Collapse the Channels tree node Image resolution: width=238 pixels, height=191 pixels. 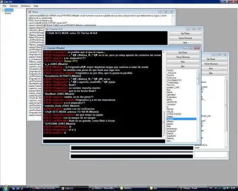tap(3, 10)
